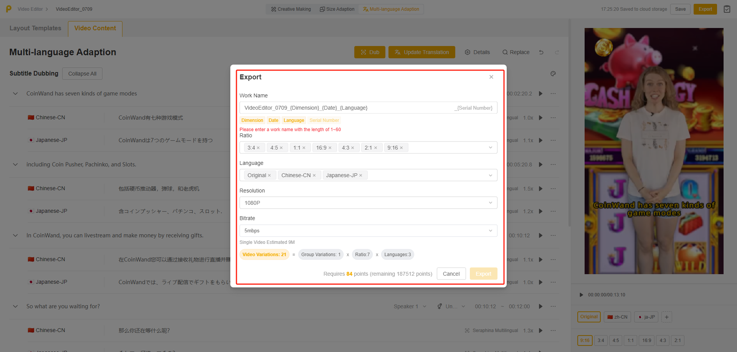Open the Size Adaption tab
The width and height of the screenshot is (737, 352).
(x=337, y=9)
